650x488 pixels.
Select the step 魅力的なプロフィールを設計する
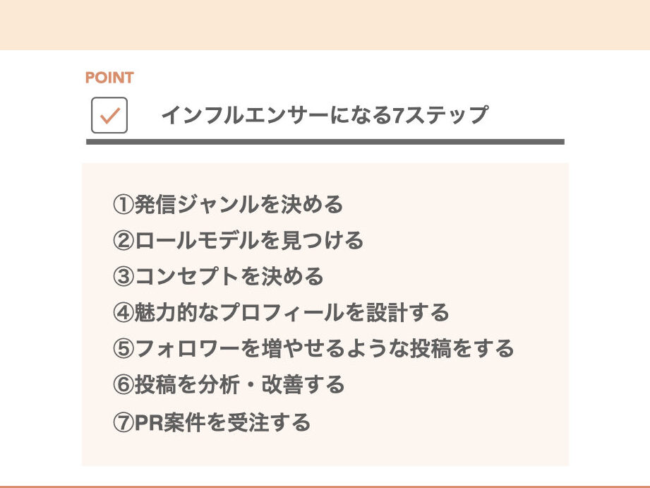pyautogui.click(x=291, y=312)
